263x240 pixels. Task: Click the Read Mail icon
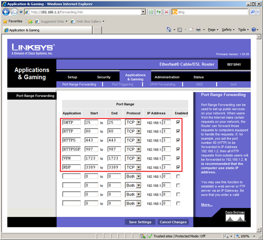[x=191, y=30]
